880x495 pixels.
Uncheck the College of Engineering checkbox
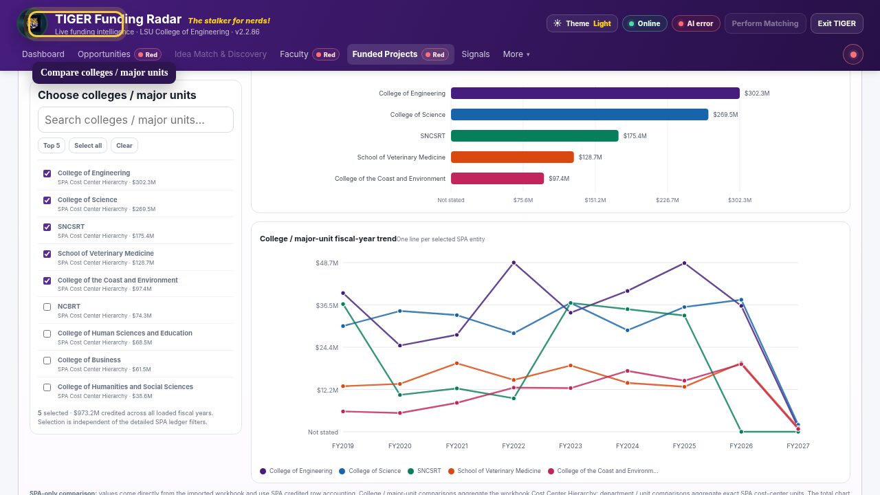47,174
